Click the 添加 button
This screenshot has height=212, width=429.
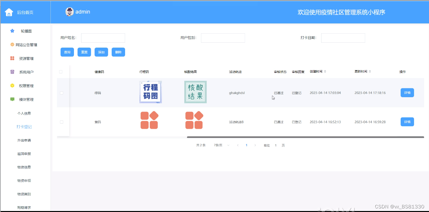click(x=101, y=52)
